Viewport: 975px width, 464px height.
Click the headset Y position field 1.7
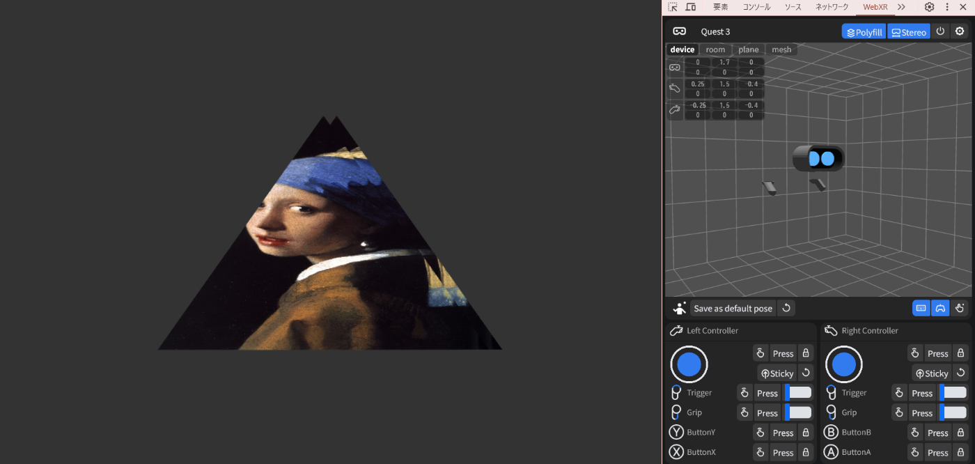point(724,63)
